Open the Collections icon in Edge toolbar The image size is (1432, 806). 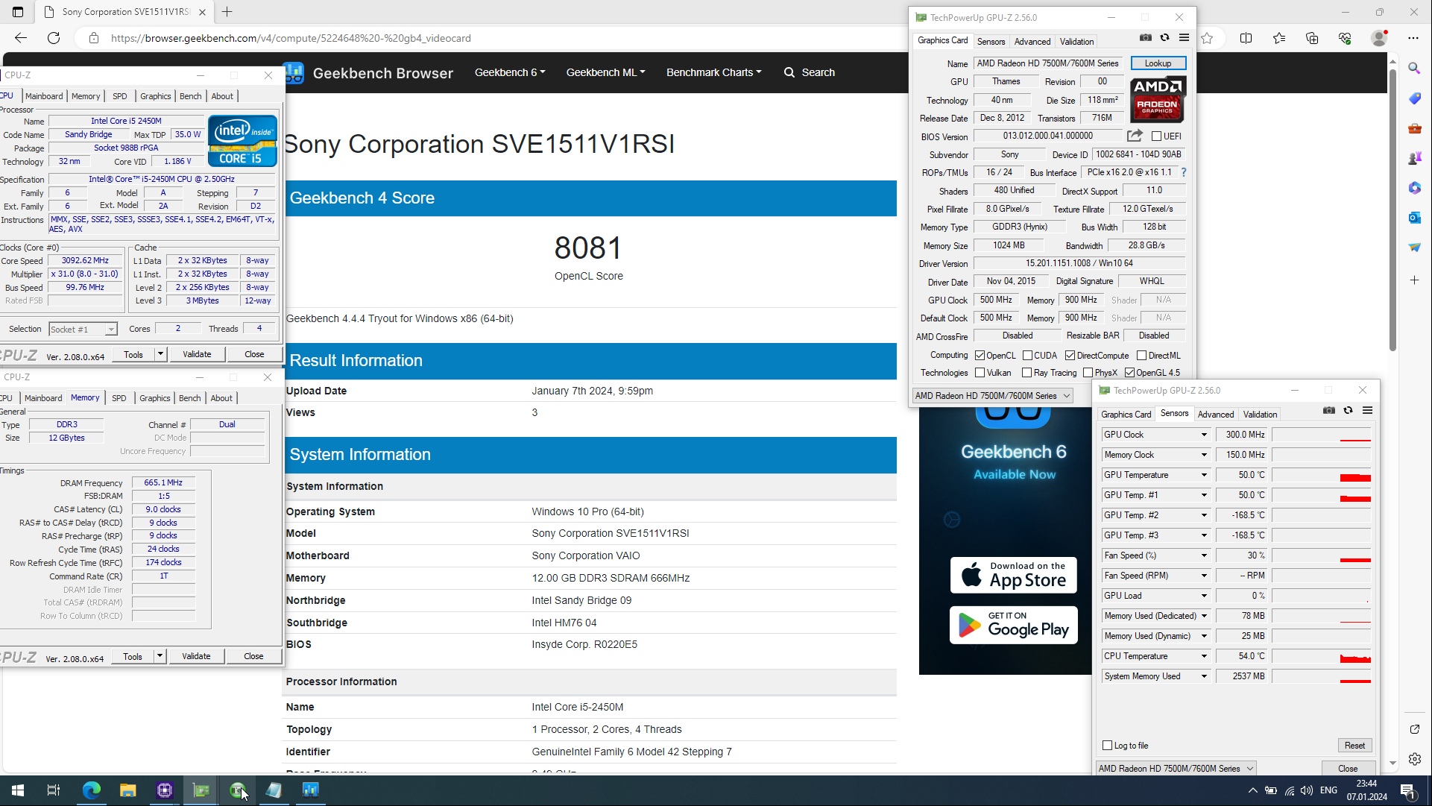pos(1312,38)
